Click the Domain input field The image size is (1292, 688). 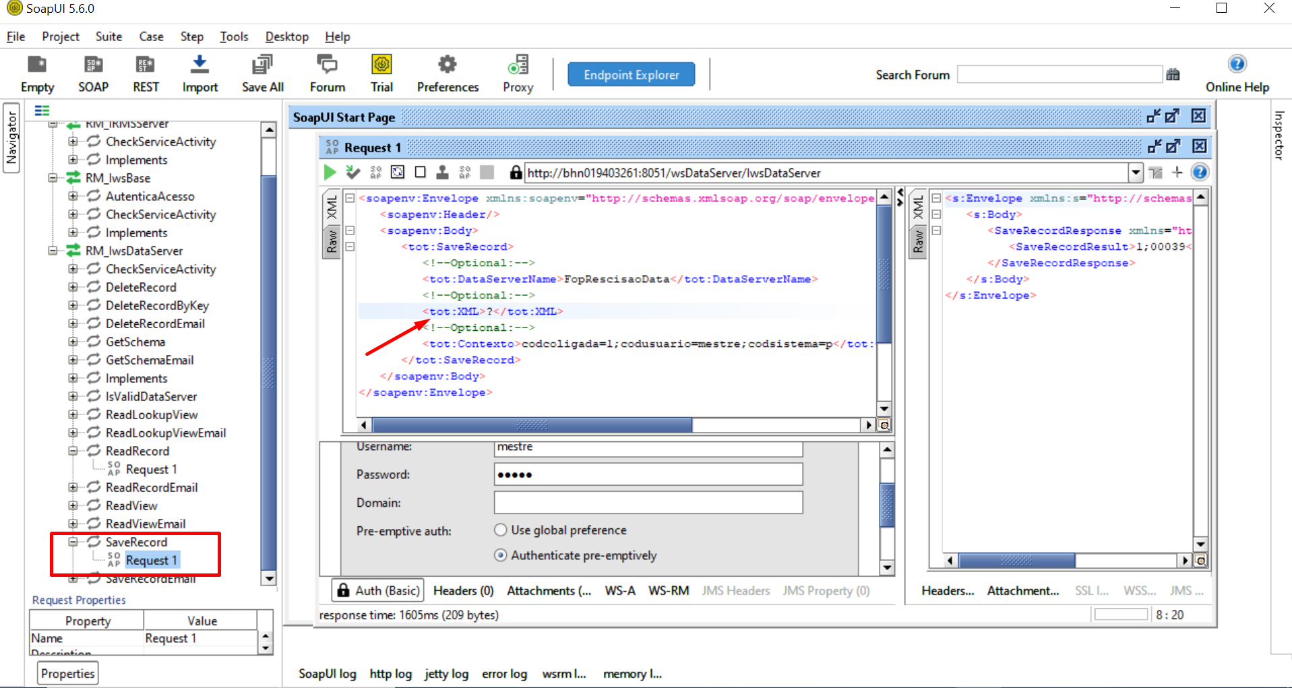coord(648,503)
